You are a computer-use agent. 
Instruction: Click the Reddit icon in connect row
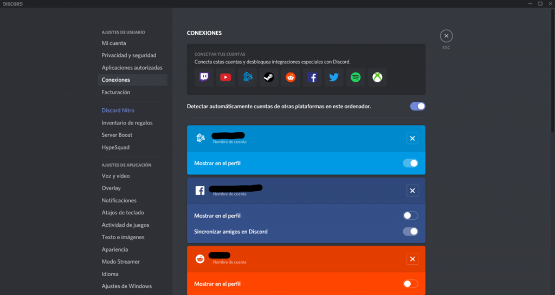coord(291,77)
